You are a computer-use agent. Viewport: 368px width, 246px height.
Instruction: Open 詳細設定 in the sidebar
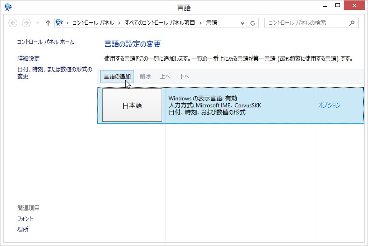point(28,58)
